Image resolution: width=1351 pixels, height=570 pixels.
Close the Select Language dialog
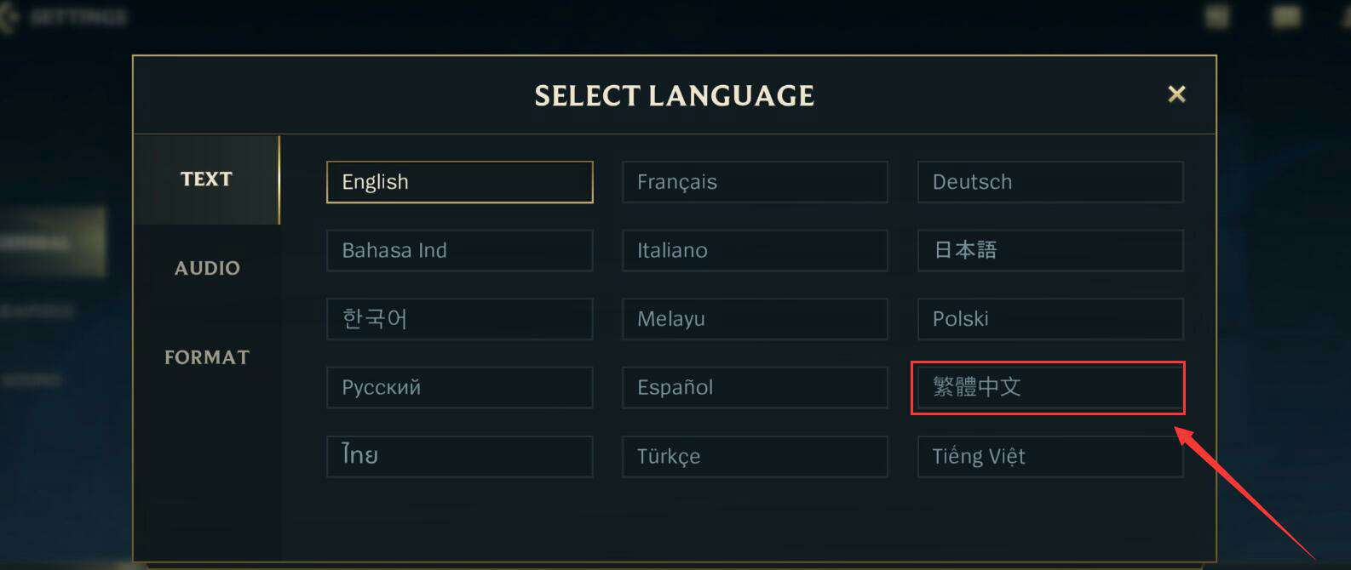[1176, 94]
